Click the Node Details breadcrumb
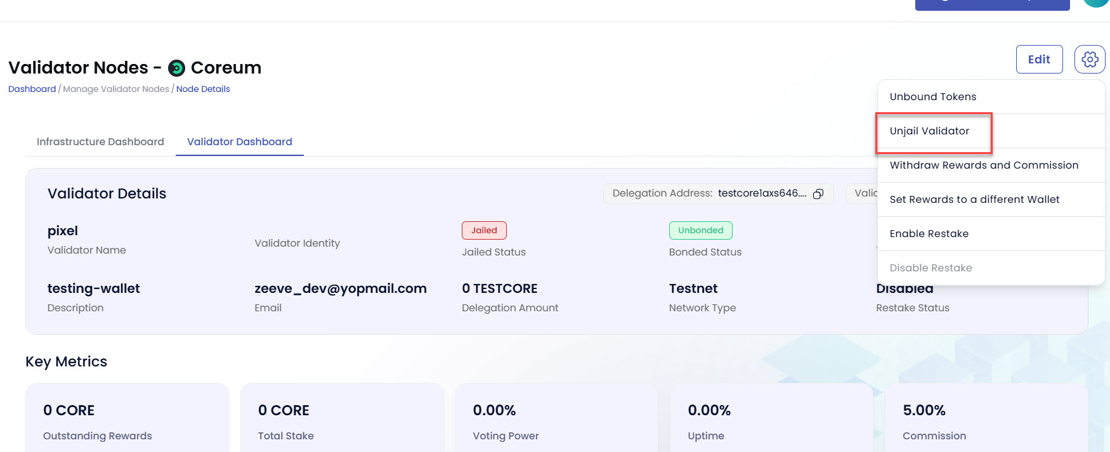 click(203, 89)
